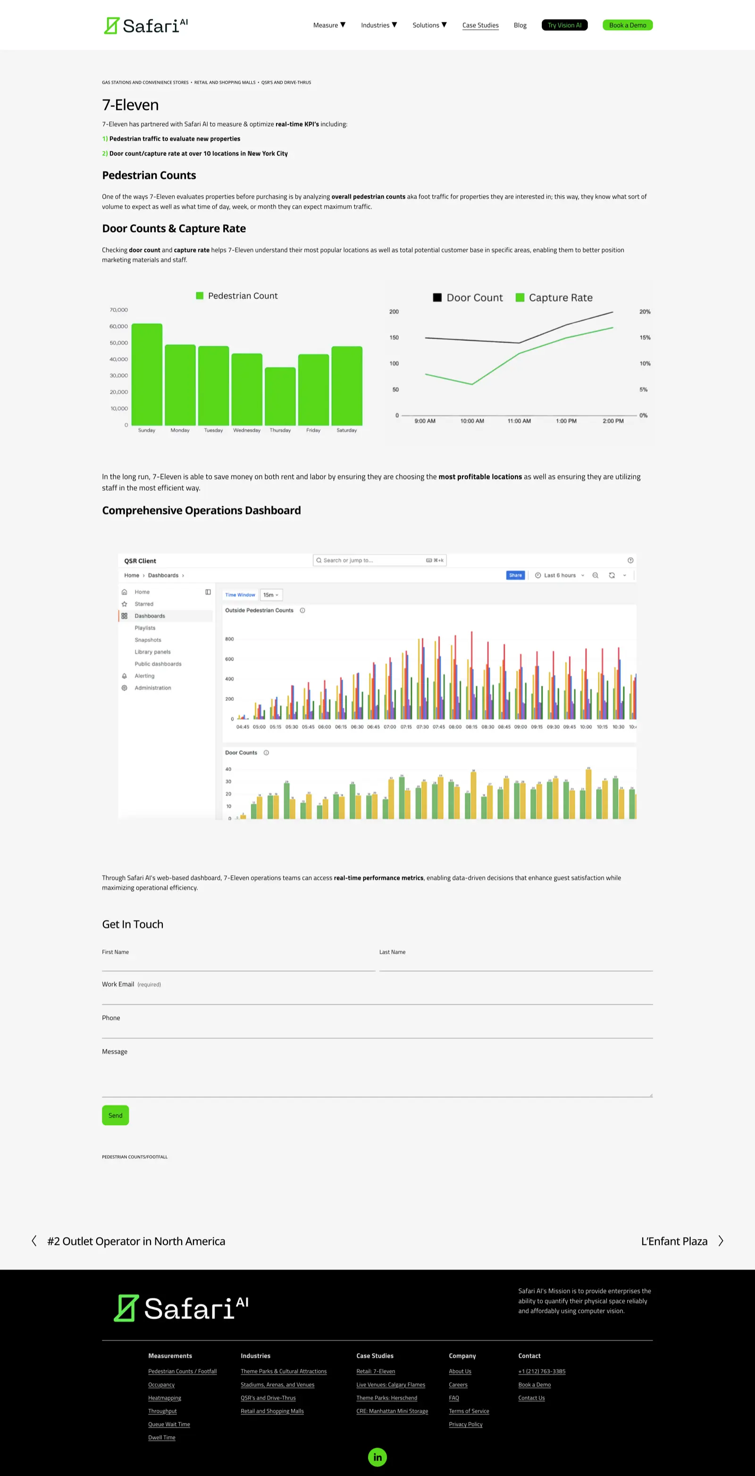
Task: Switch to the Case Studies menu item
Action: tap(480, 25)
